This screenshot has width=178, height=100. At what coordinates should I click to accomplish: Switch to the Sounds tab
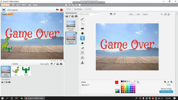click(88, 9)
